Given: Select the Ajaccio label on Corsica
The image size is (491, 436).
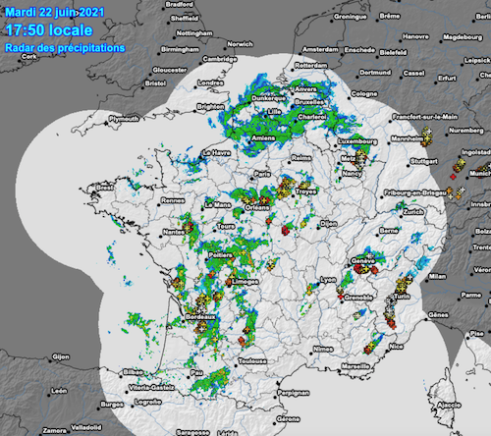Looking at the screenshot, I should pyautogui.click(x=449, y=406).
